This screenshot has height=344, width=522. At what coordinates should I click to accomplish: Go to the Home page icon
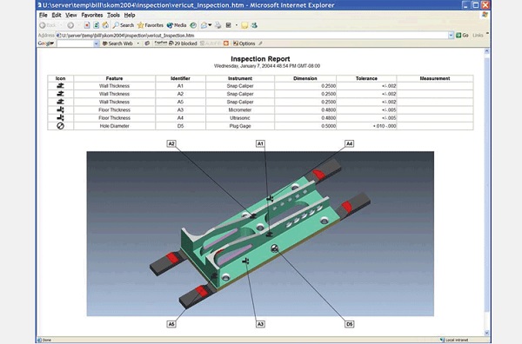(x=105, y=25)
